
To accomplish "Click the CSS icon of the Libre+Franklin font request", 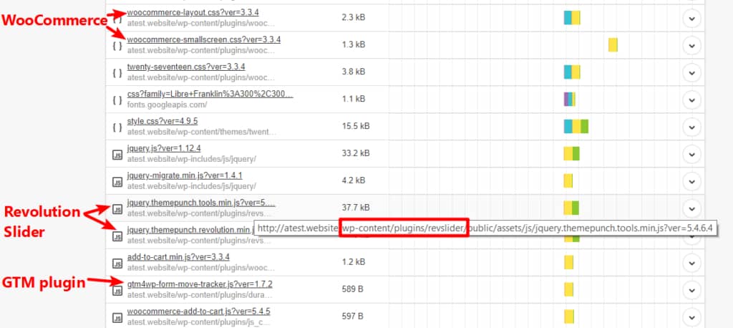I will point(118,100).
